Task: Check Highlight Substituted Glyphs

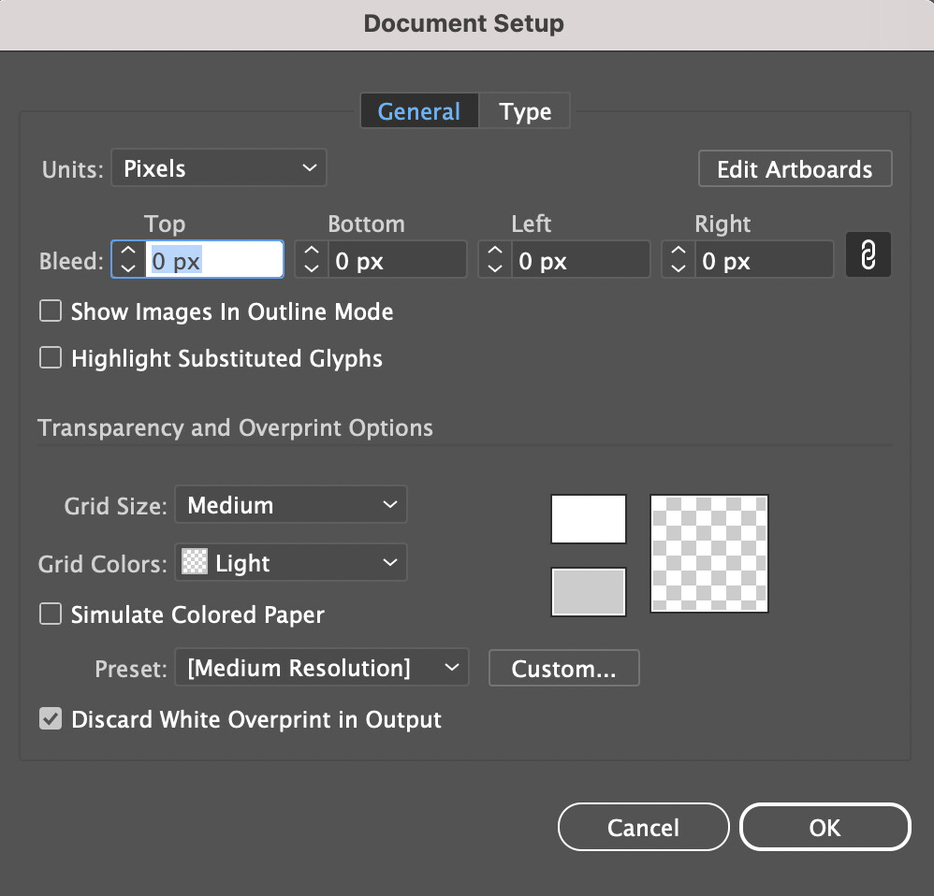Action: click(x=51, y=358)
